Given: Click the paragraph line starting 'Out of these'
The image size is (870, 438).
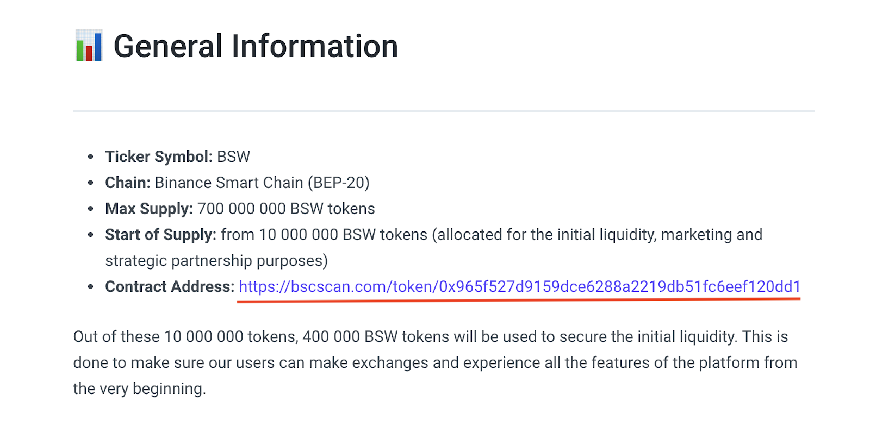Looking at the screenshot, I should coord(430,337).
